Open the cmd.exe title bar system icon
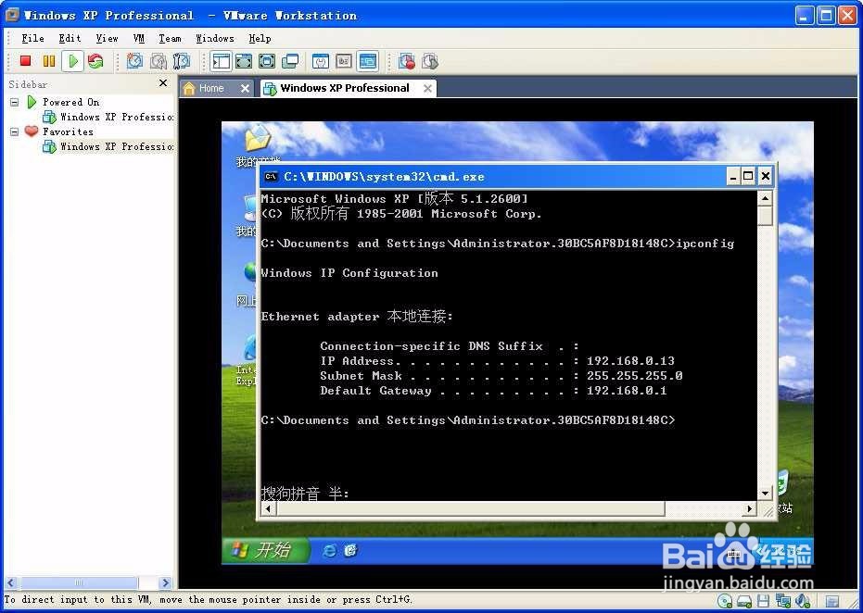Screen dimensions: 863x613 pos(271,177)
